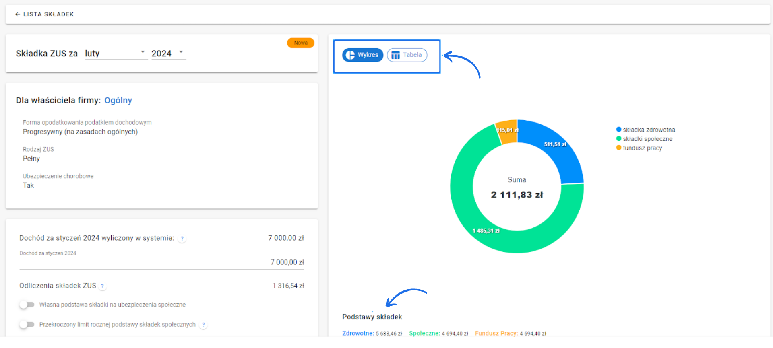The width and height of the screenshot is (773, 348).
Task: Click the pie chart icon in Wykres
Action: point(350,55)
